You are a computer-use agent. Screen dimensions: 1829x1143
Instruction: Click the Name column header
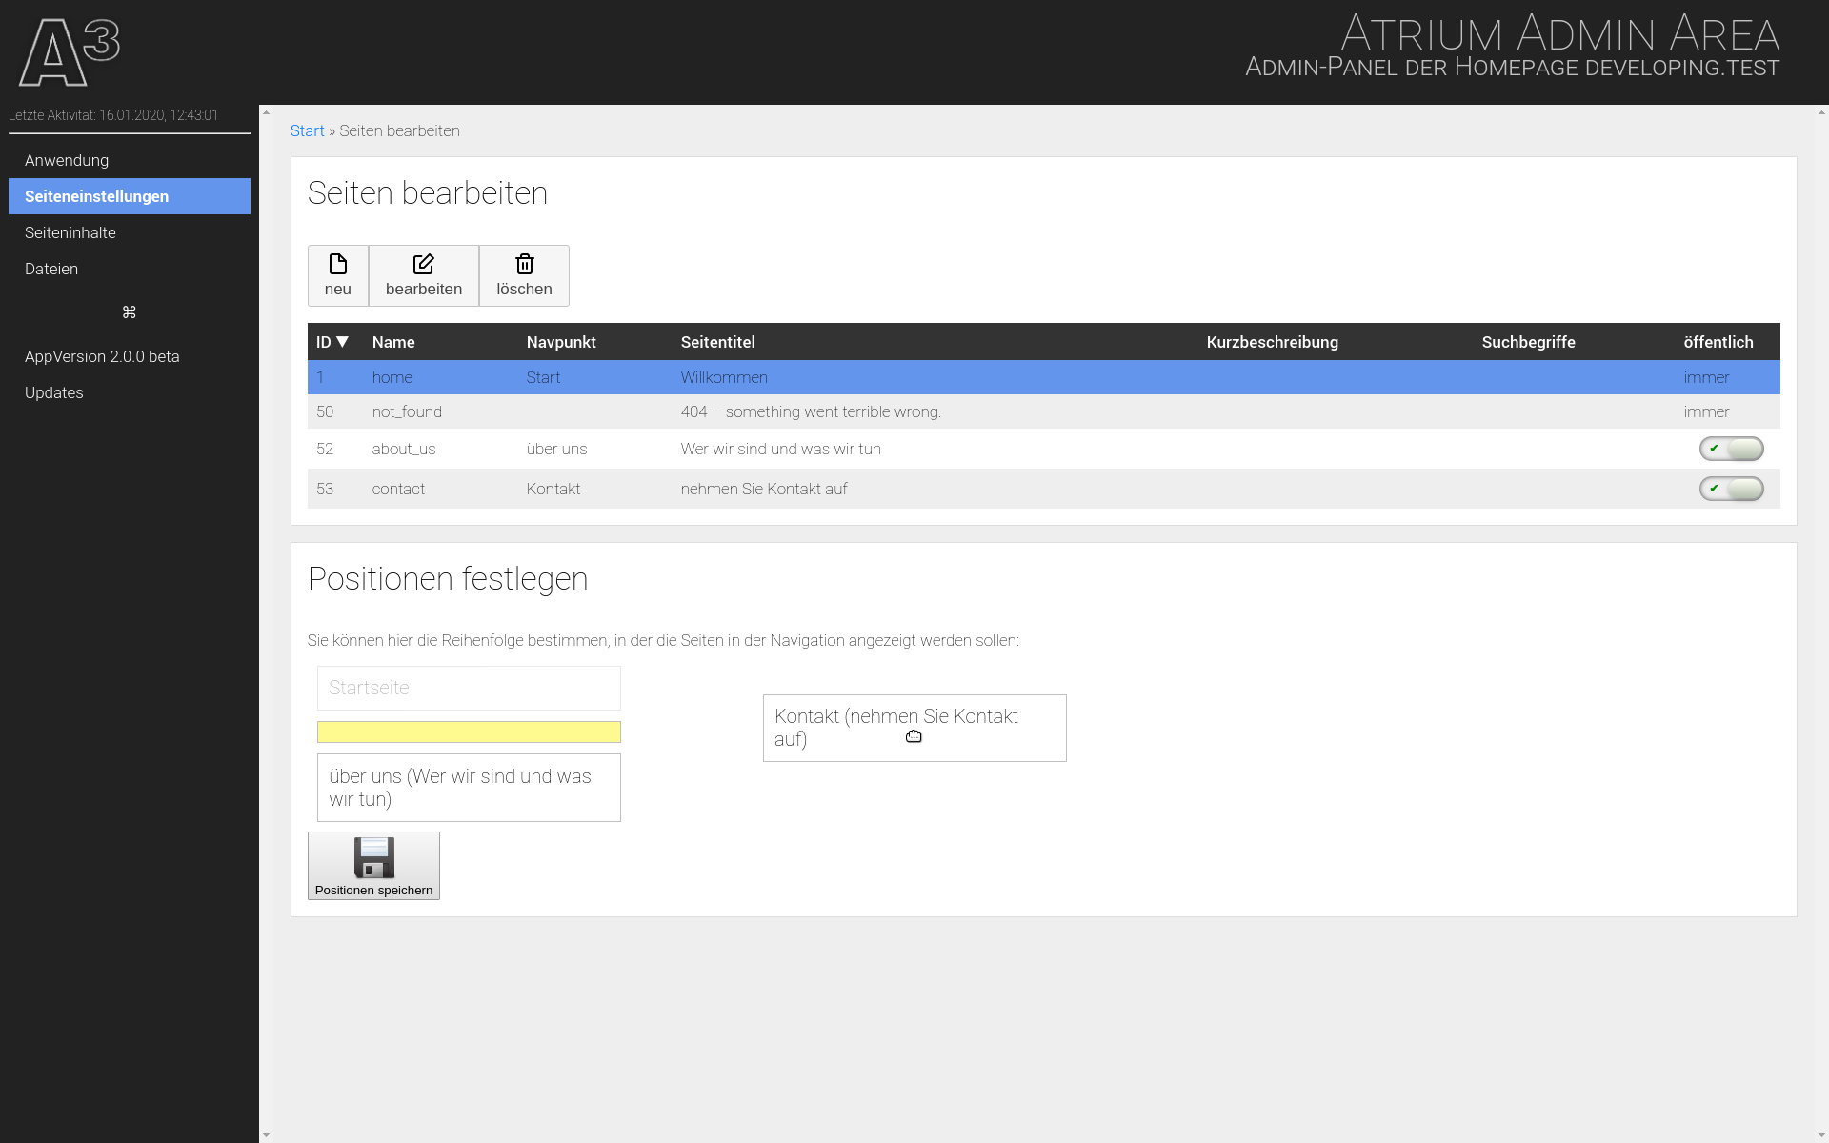click(393, 342)
